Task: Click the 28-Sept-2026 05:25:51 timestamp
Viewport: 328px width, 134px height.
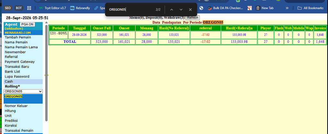Action: pyautogui.click(x=27, y=18)
